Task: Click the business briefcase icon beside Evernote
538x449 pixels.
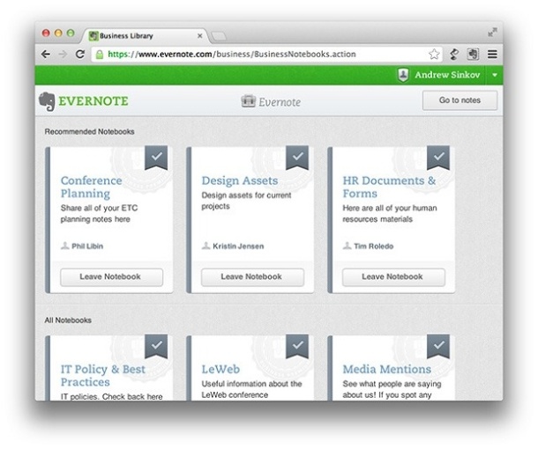Action: click(x=249, y=101)
